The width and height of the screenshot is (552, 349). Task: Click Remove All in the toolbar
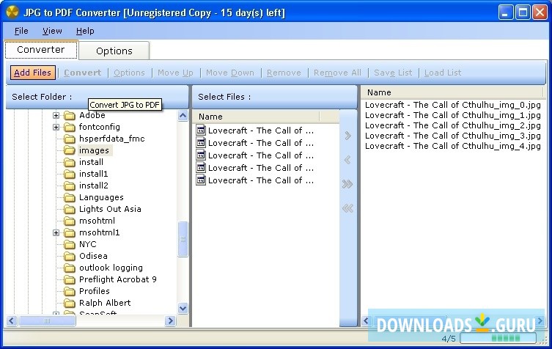pos(337,73)
